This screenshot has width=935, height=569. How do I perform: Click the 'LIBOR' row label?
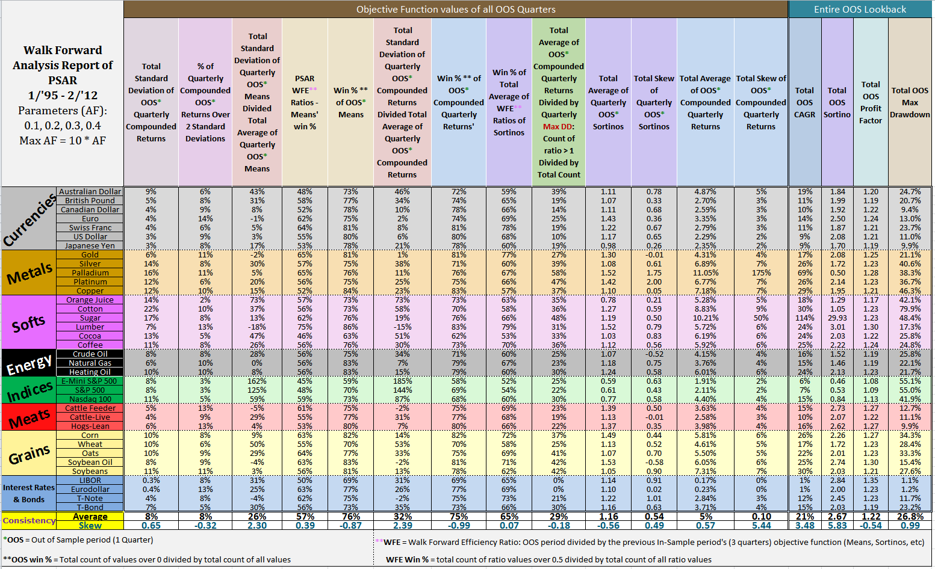(90, 480)
